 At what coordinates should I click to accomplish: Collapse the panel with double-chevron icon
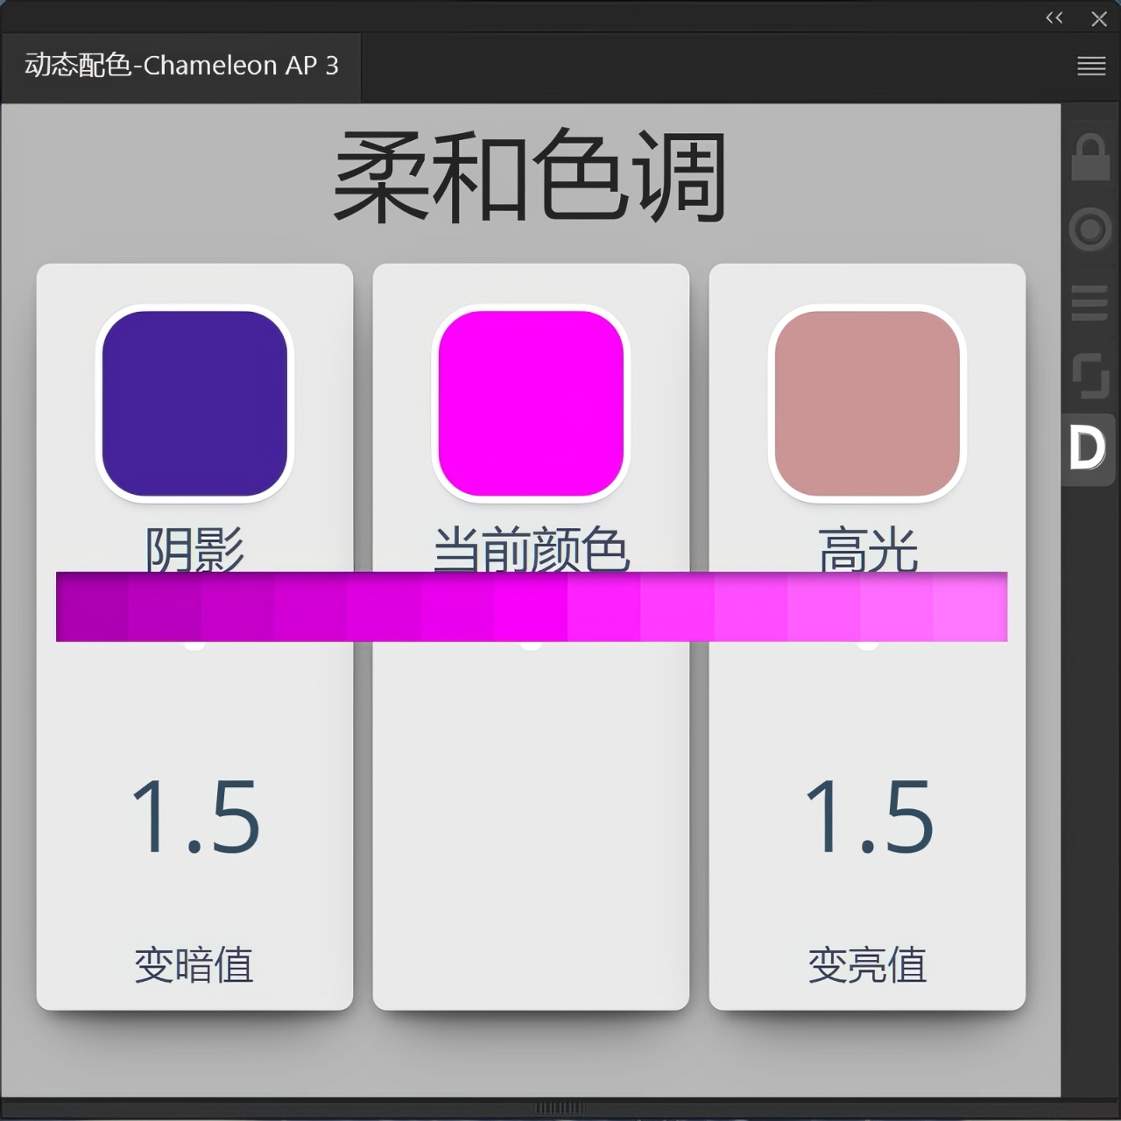point(1054,18)
